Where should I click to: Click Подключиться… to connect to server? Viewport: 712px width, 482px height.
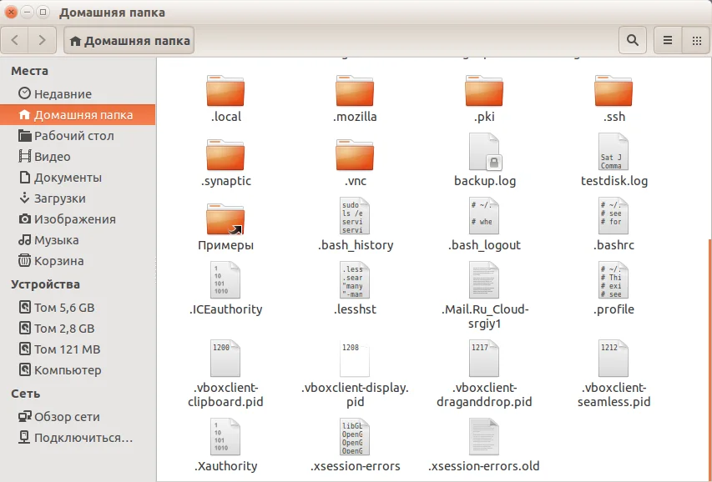pyautogui.click(x=83, y=438)
